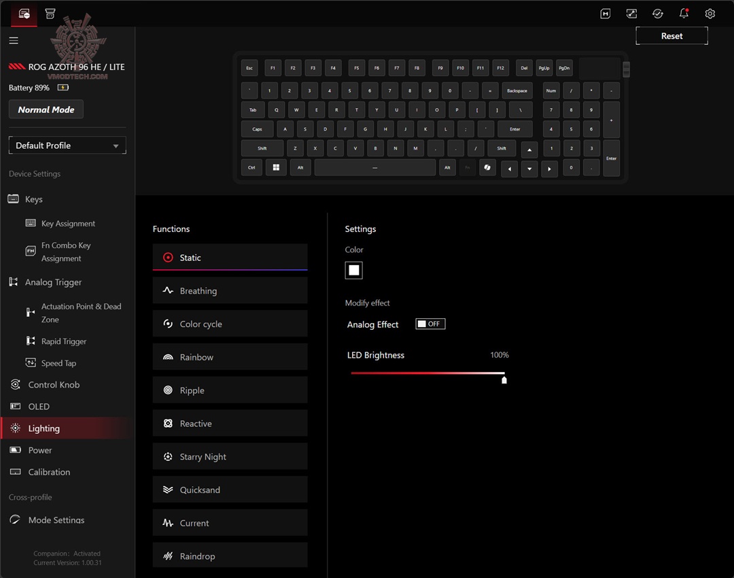Select Starry Night effect

[x=230, y=457]
